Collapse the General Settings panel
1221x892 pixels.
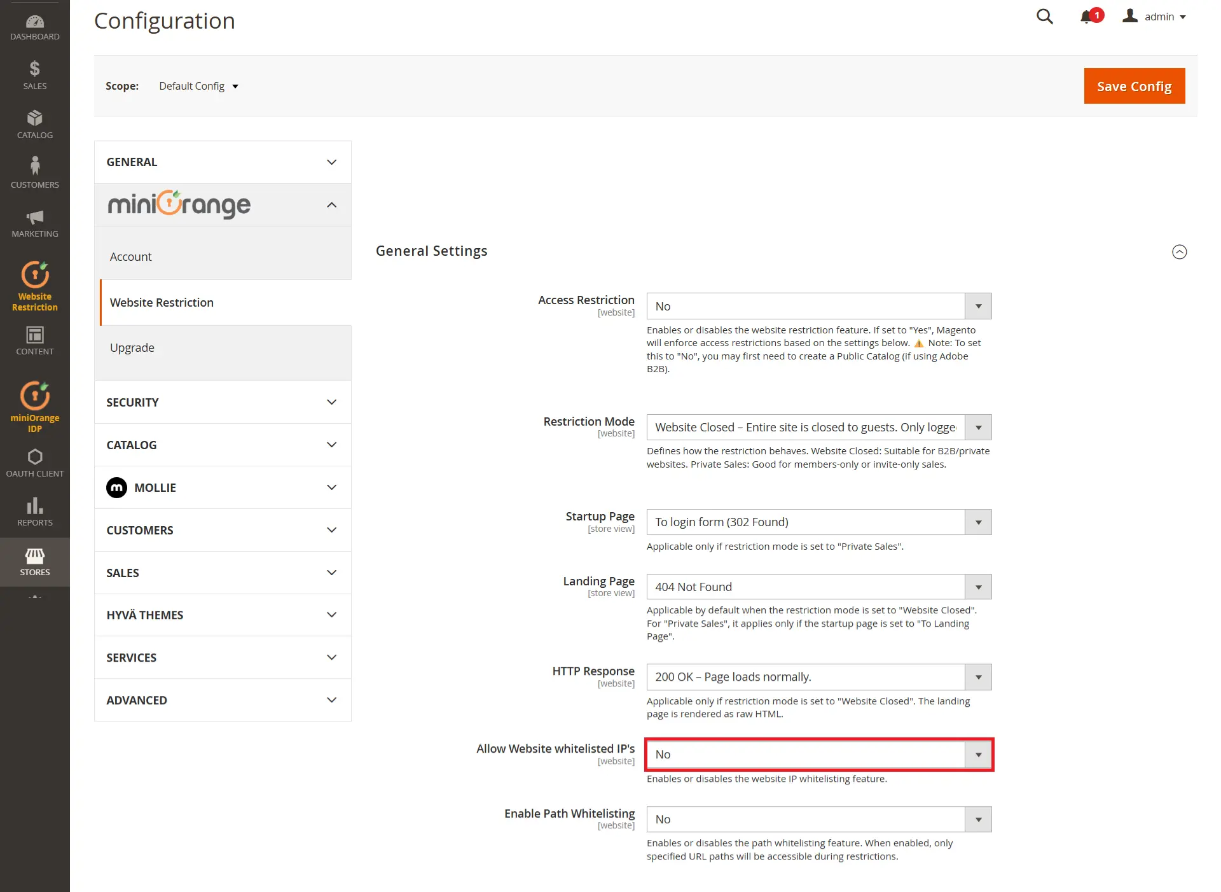coord(1180,252)
